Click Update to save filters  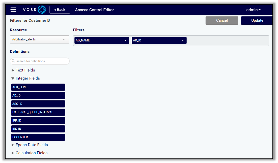[257, 20]
